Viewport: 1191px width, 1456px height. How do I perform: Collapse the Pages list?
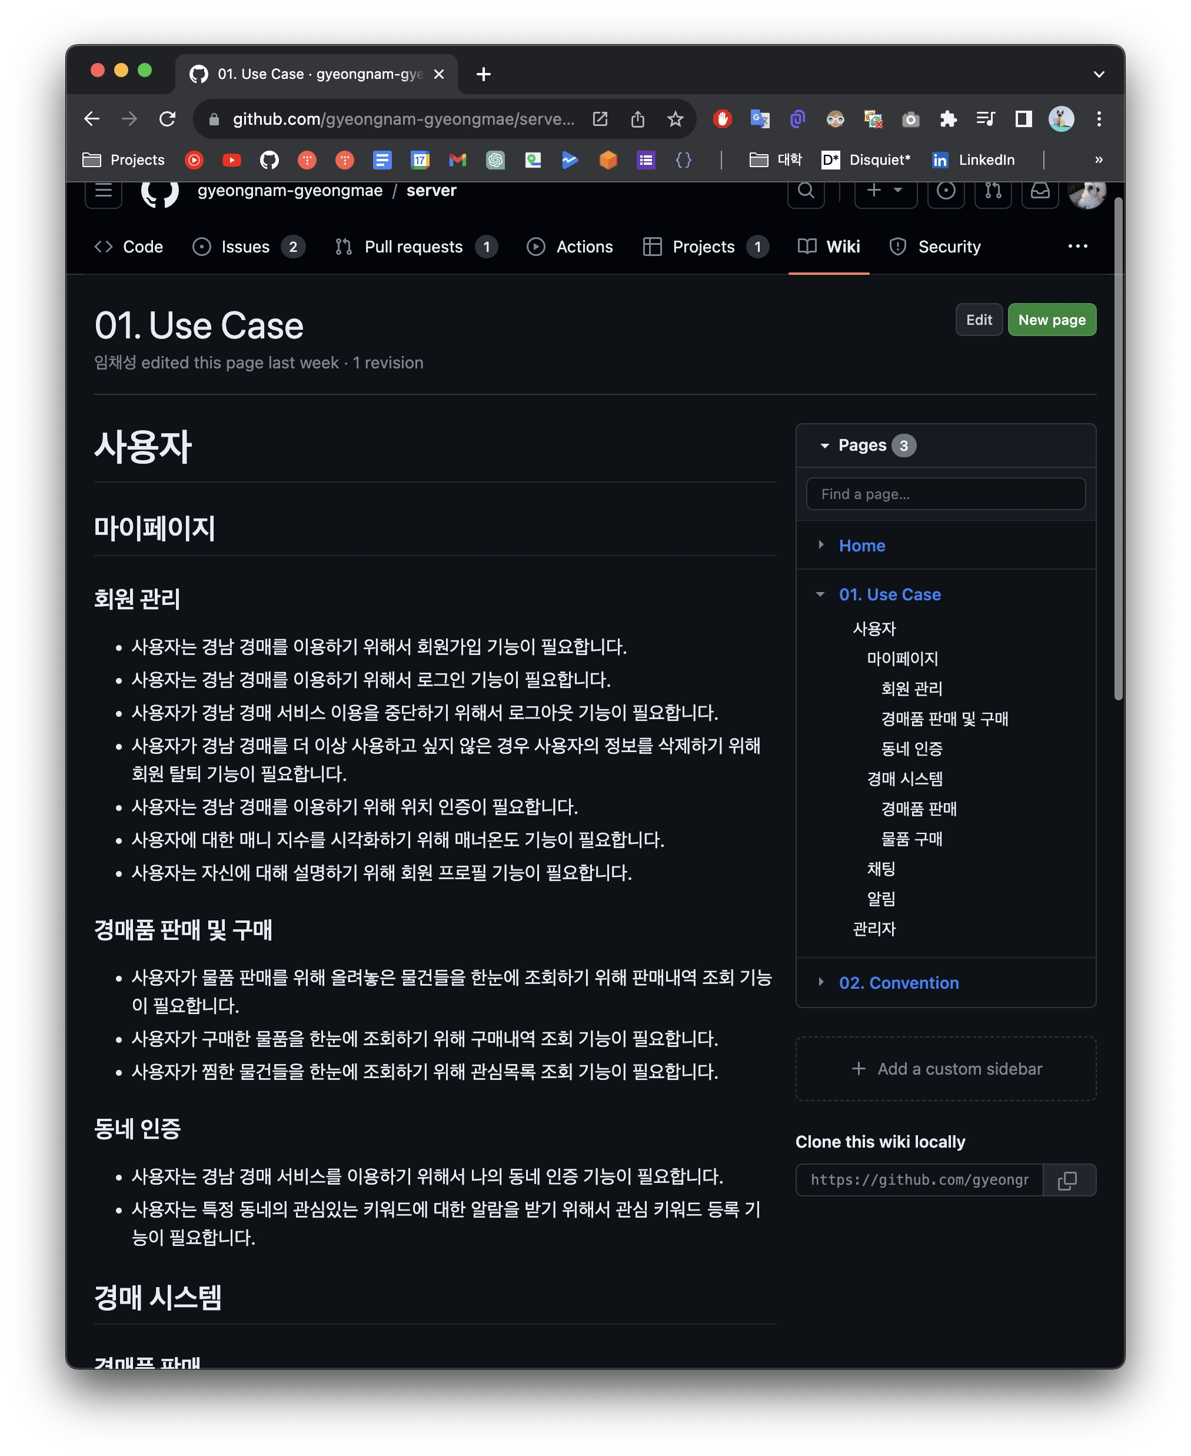coord(824,446)
